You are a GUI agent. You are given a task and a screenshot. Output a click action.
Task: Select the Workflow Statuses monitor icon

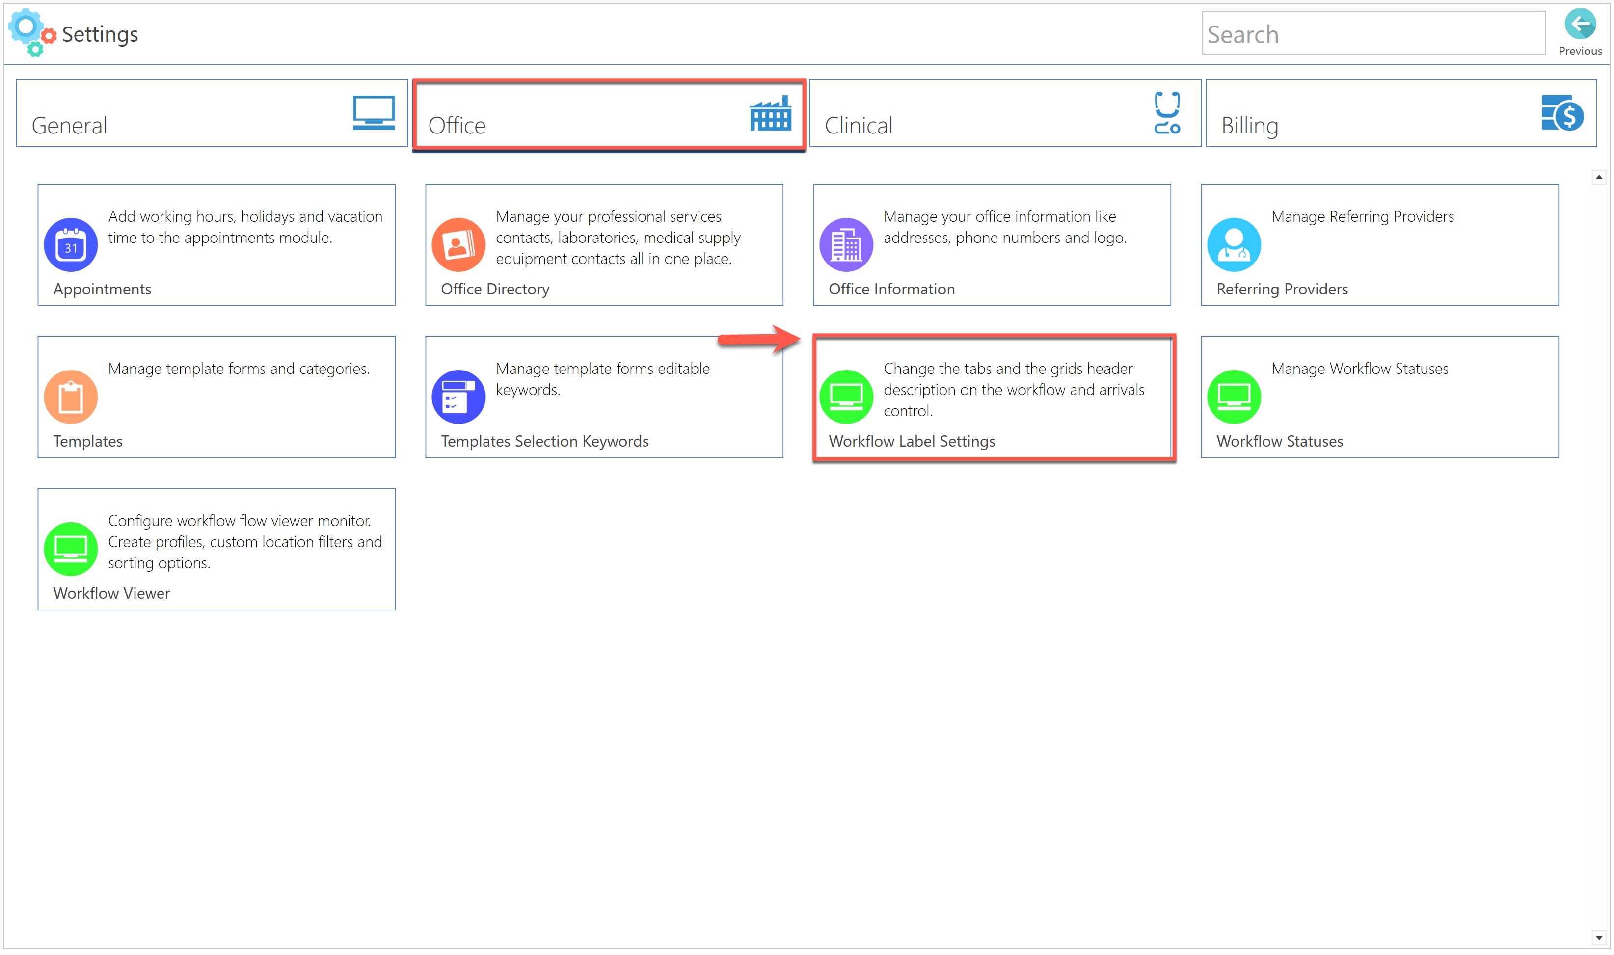tap(1234, 397)
